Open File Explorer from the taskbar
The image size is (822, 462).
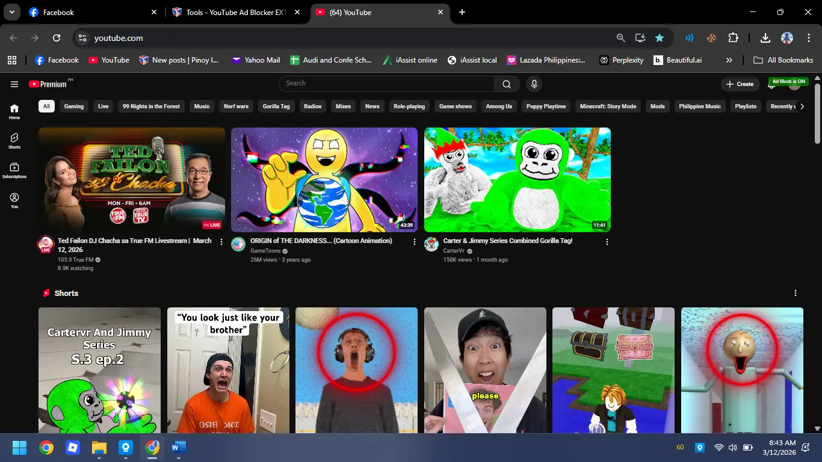coord(99,448)
